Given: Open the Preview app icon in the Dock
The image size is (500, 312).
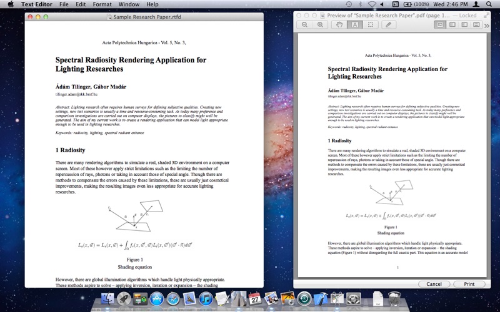Looking at the screenshot, I should click(x=271, y=299).
